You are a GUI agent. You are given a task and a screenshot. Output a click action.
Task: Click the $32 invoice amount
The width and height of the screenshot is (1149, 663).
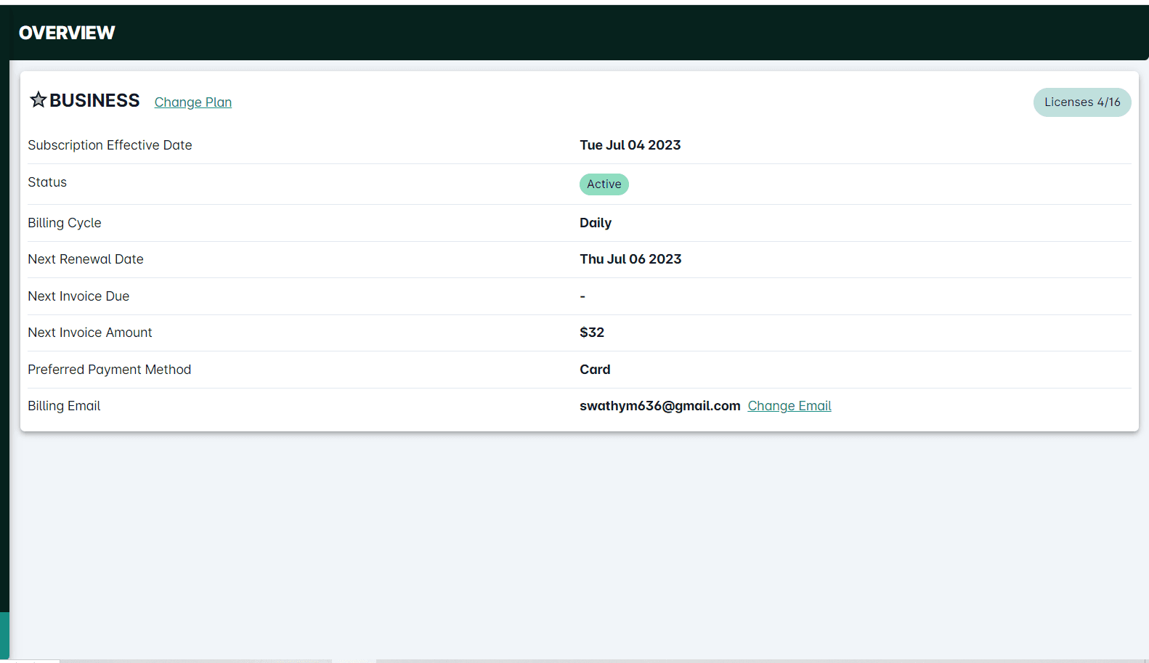pos(591,333)
